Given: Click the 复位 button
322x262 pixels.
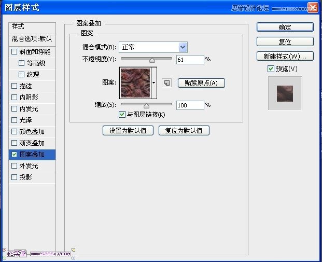Looking at the screenshot, I should pyautogui.click(x=285, y=42).
